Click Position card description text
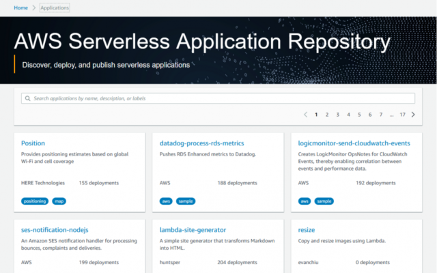Screen dimensions: 437x273 (x=74, y=158)
